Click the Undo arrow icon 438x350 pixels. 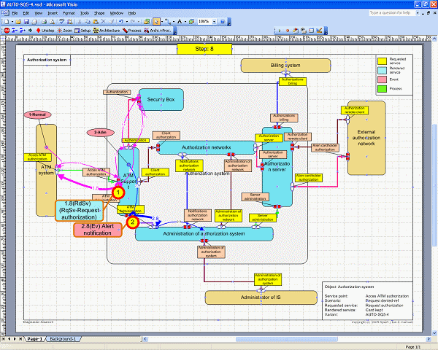(x=121, y=22)
